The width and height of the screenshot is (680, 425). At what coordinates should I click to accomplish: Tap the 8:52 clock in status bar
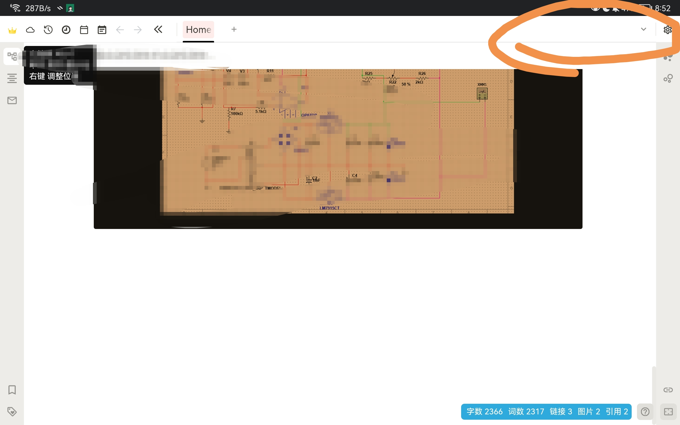[x=662, y=8]
